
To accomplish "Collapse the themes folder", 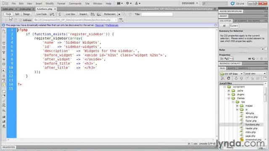I will coord(229,98).
